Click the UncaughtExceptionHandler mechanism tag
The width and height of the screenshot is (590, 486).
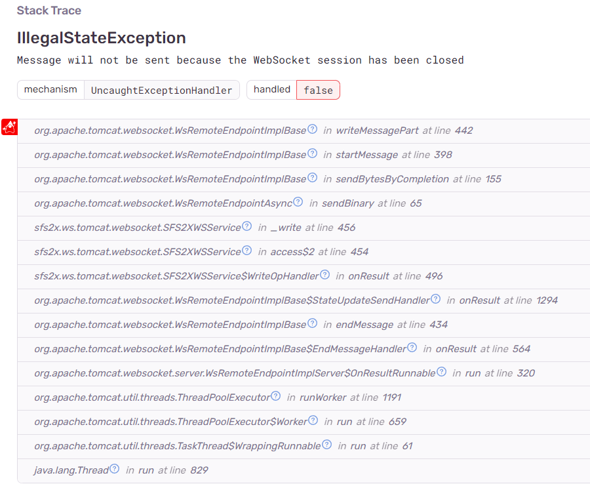pyautogui.click(x=161, y=91)
